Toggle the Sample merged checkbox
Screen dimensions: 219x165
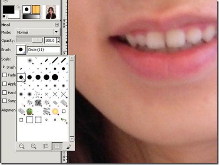coord(4,101)
